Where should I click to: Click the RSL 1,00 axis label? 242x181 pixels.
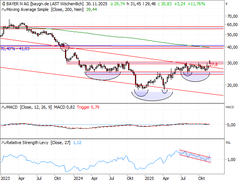point(231,160)
